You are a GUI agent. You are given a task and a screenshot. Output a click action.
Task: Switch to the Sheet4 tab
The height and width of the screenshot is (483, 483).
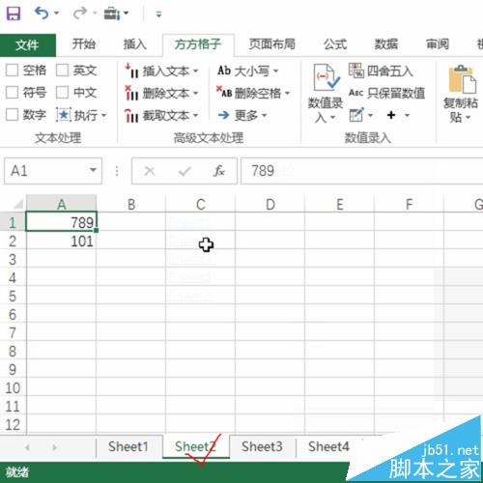328,446
